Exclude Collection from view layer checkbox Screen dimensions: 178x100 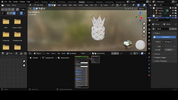pos(170,8)
